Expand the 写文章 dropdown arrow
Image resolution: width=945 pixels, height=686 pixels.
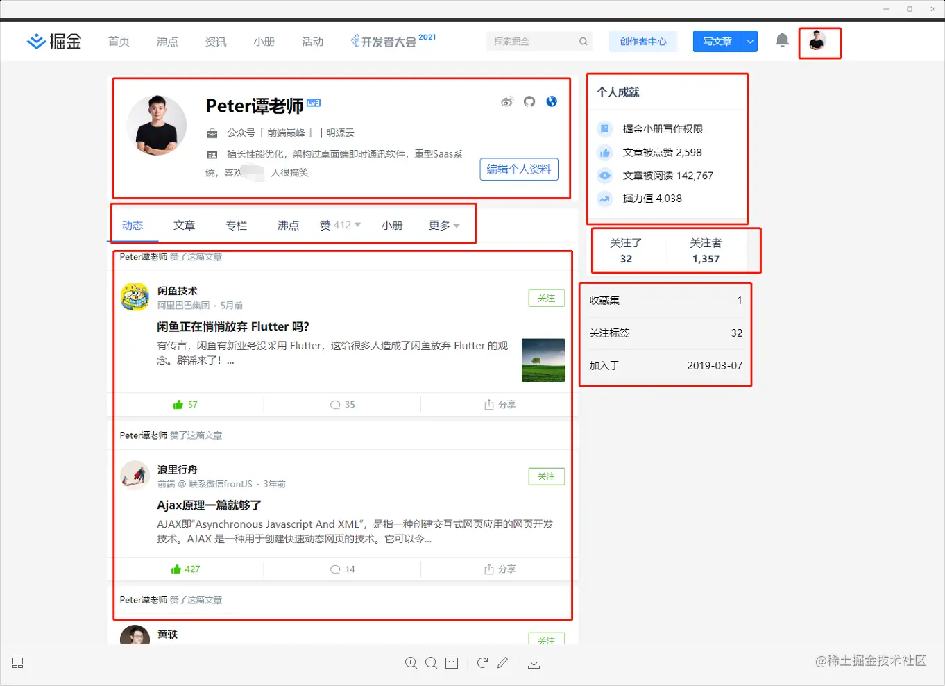point(750,42)
